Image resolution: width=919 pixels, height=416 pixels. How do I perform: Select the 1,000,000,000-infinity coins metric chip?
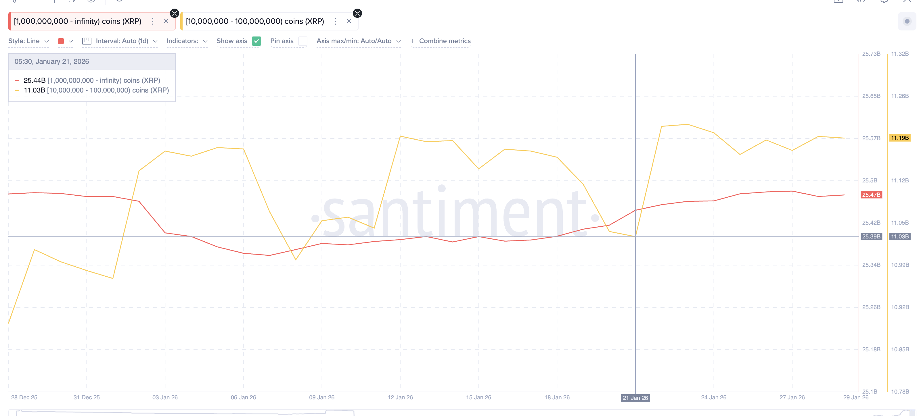coord(77,21)
